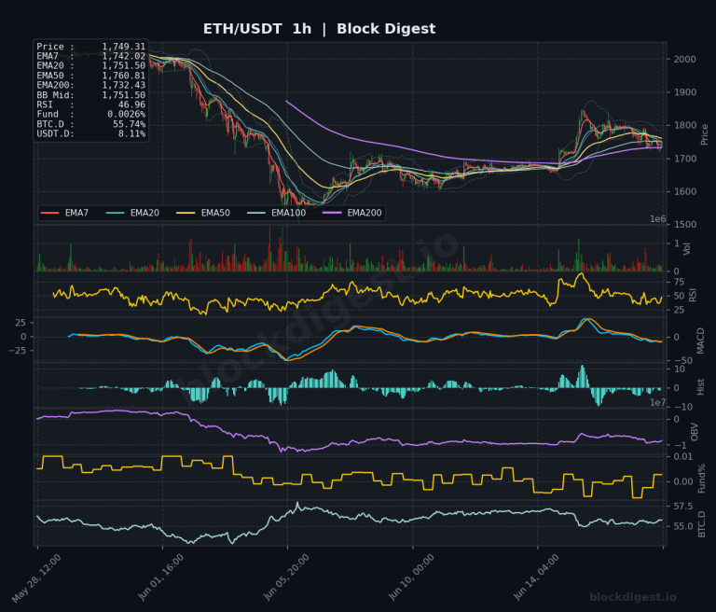Click the red EMA7 legend line swatch
The height and width of the screenshot is (612, 716).
tap(49, 213)
